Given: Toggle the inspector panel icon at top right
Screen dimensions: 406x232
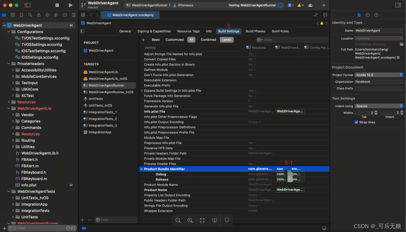Looking at the screenshot, I should (398, 5).
